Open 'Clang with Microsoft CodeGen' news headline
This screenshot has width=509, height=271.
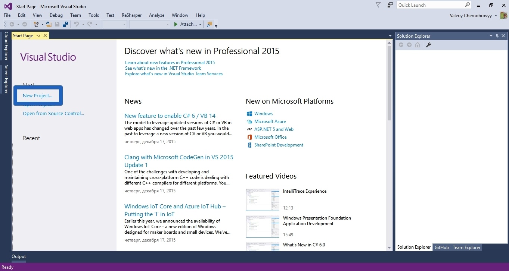coord(179,161)
